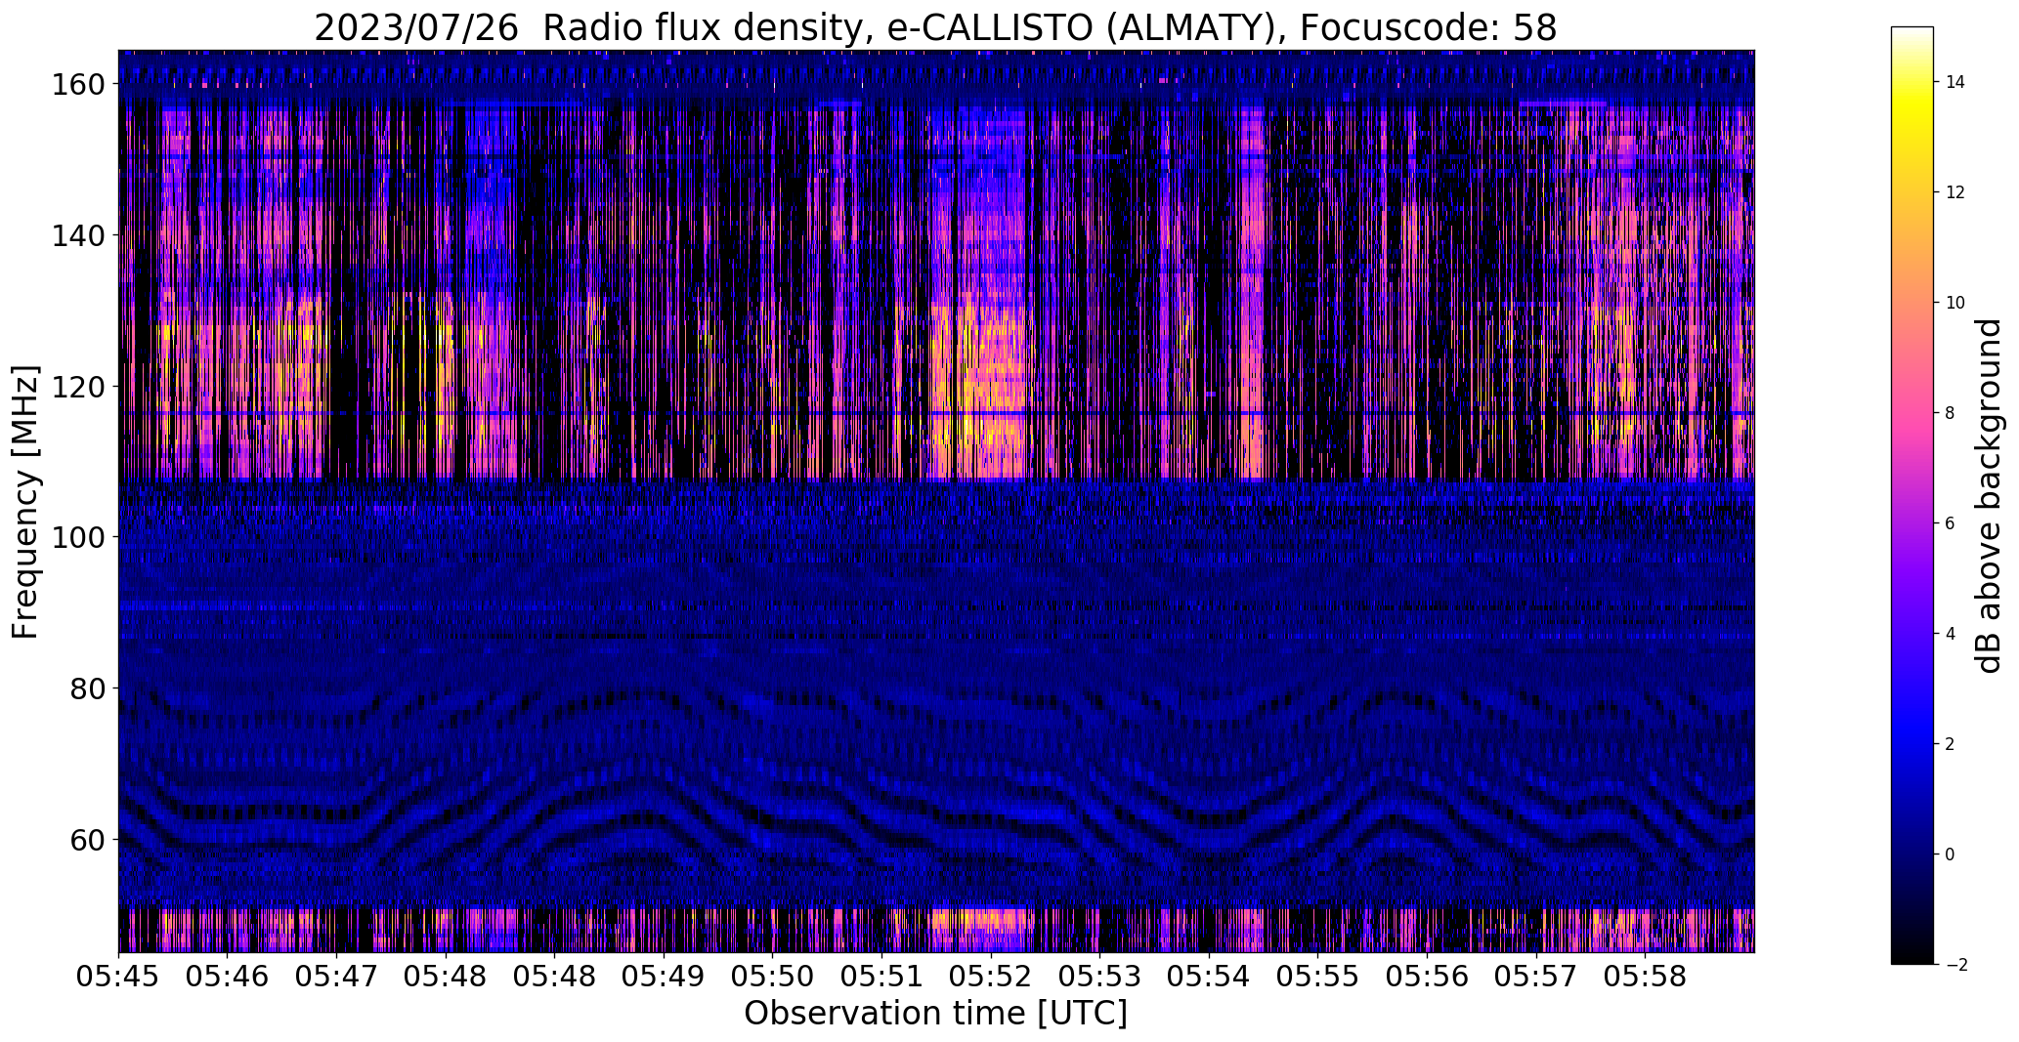This screenshot has width=2019, height=1042.
Task: Click the plot title mentioning e-CALLISTO (ALMATY)
Action: pyautogui.click(x=935, y=27)
